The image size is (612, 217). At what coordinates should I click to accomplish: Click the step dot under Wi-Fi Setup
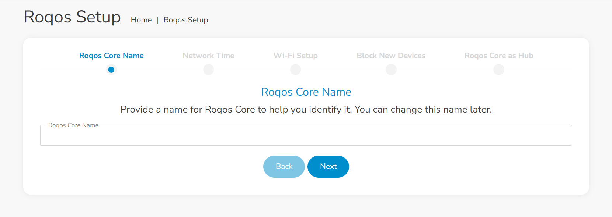296,70
